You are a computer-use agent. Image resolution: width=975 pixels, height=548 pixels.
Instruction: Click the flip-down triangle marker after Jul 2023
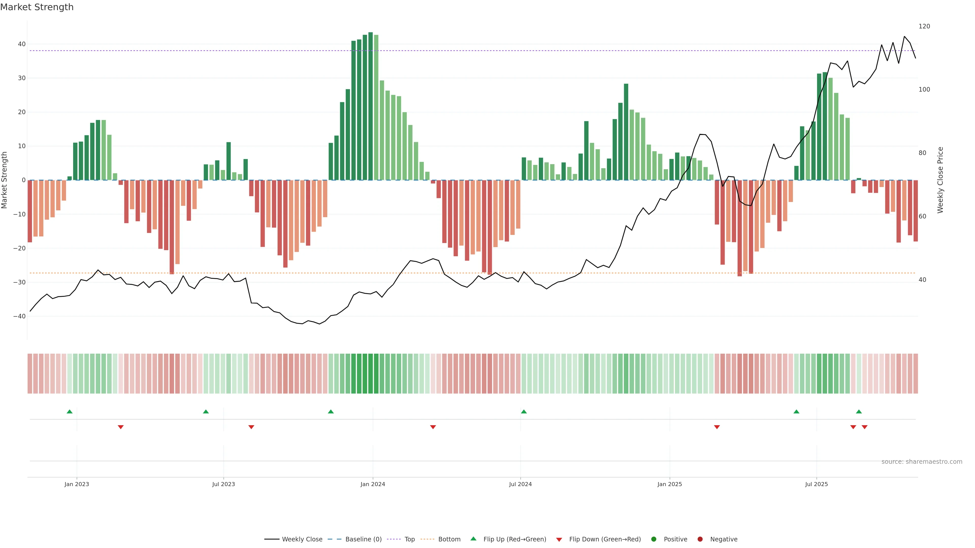pos(251,427)
